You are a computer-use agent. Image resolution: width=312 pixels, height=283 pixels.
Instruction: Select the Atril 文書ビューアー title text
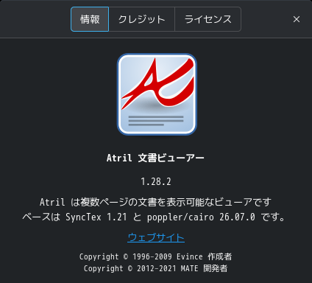click(x=155, y=158)
